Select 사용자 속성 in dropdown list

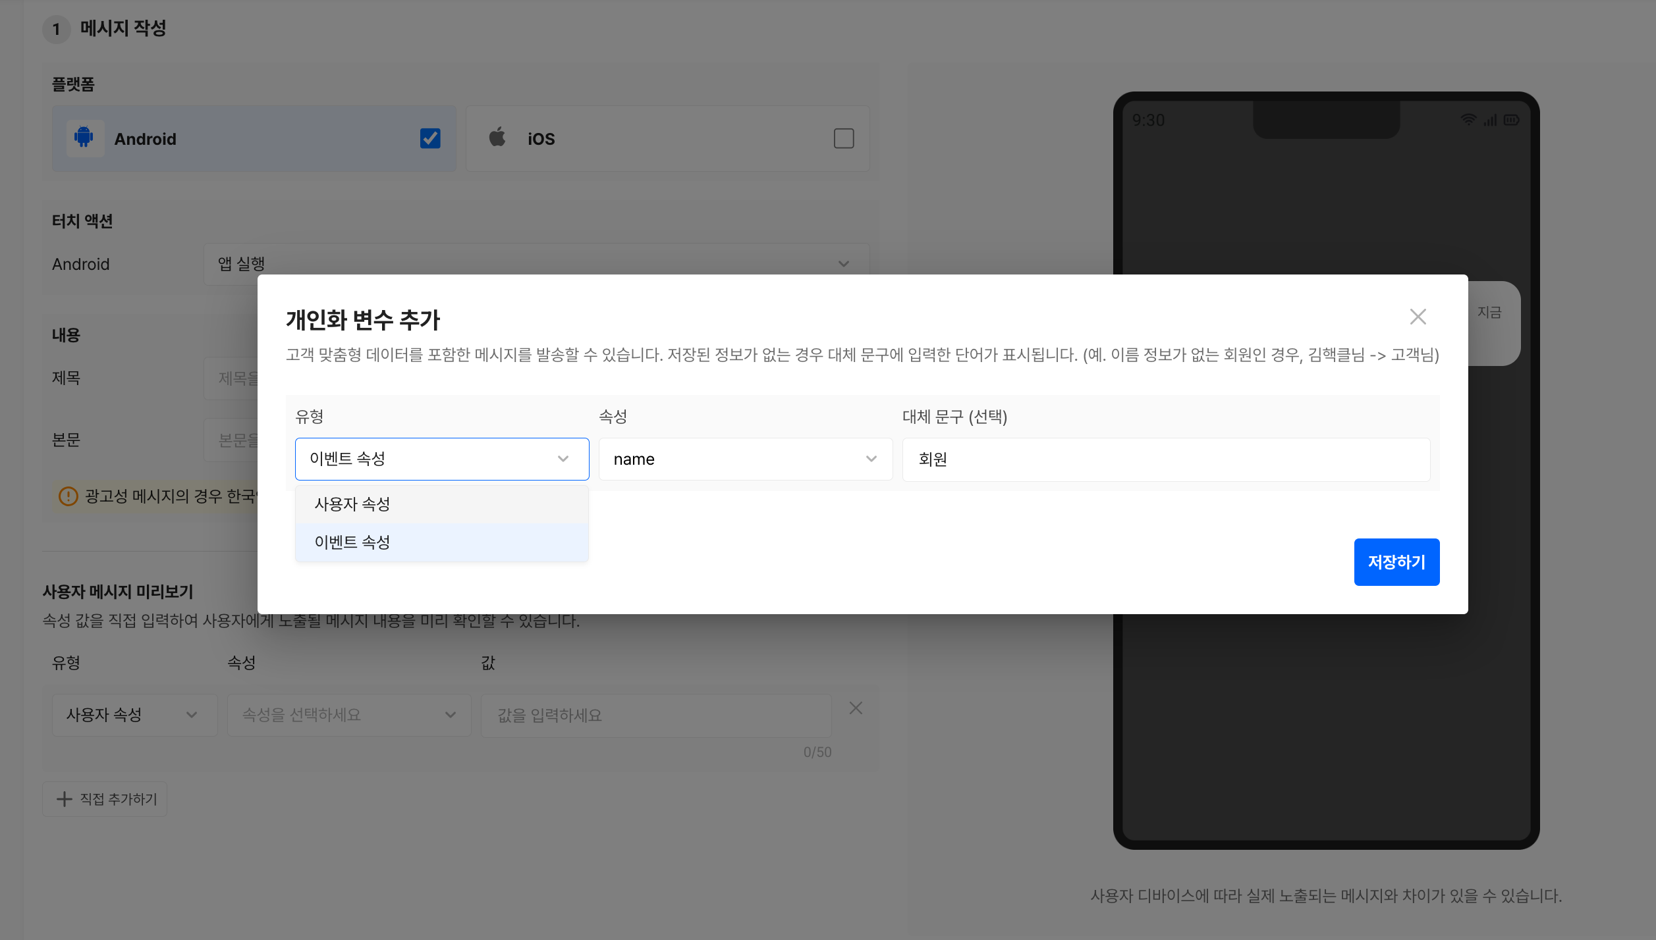click(441, 504)
